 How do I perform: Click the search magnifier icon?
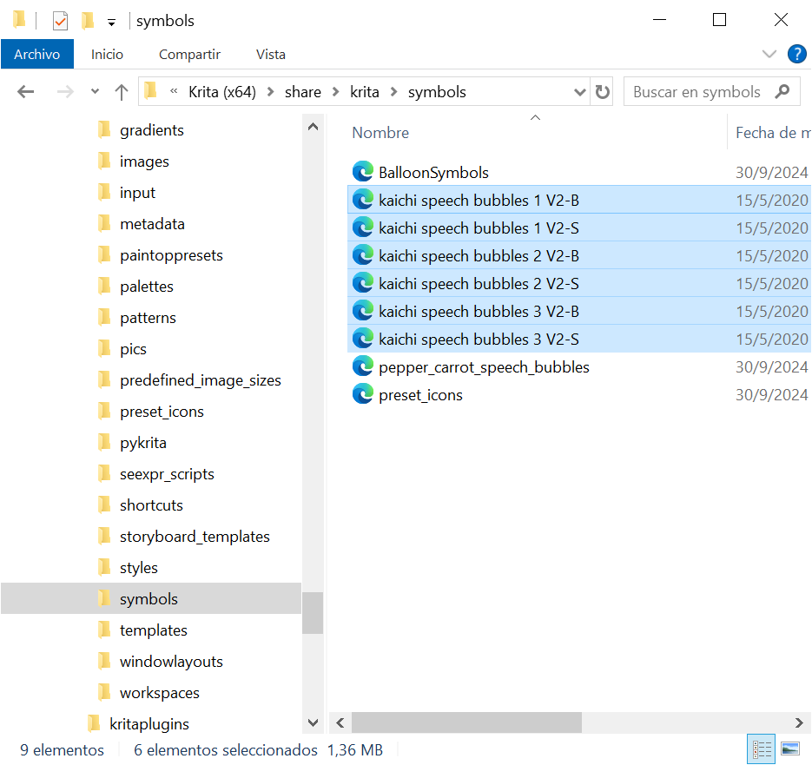pos(782,91)
